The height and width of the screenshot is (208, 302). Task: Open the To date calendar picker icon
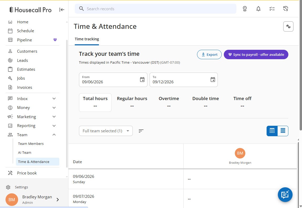(213, 80)
